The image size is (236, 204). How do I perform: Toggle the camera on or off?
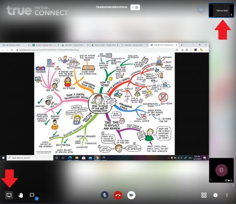131,195
